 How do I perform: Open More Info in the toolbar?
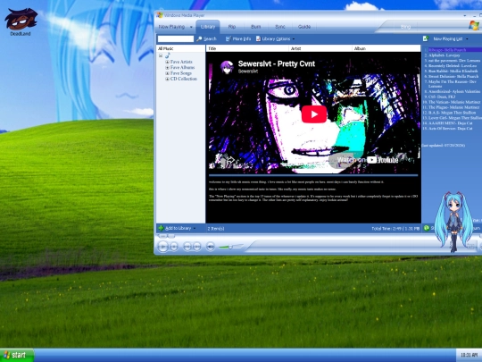238,38
